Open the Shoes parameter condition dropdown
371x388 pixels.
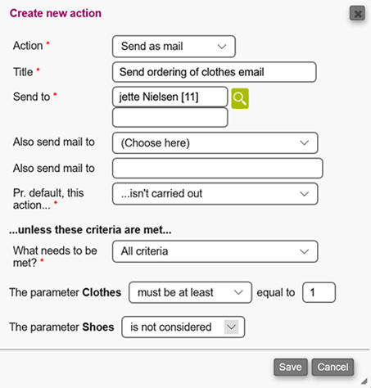(x=183, y=327)
